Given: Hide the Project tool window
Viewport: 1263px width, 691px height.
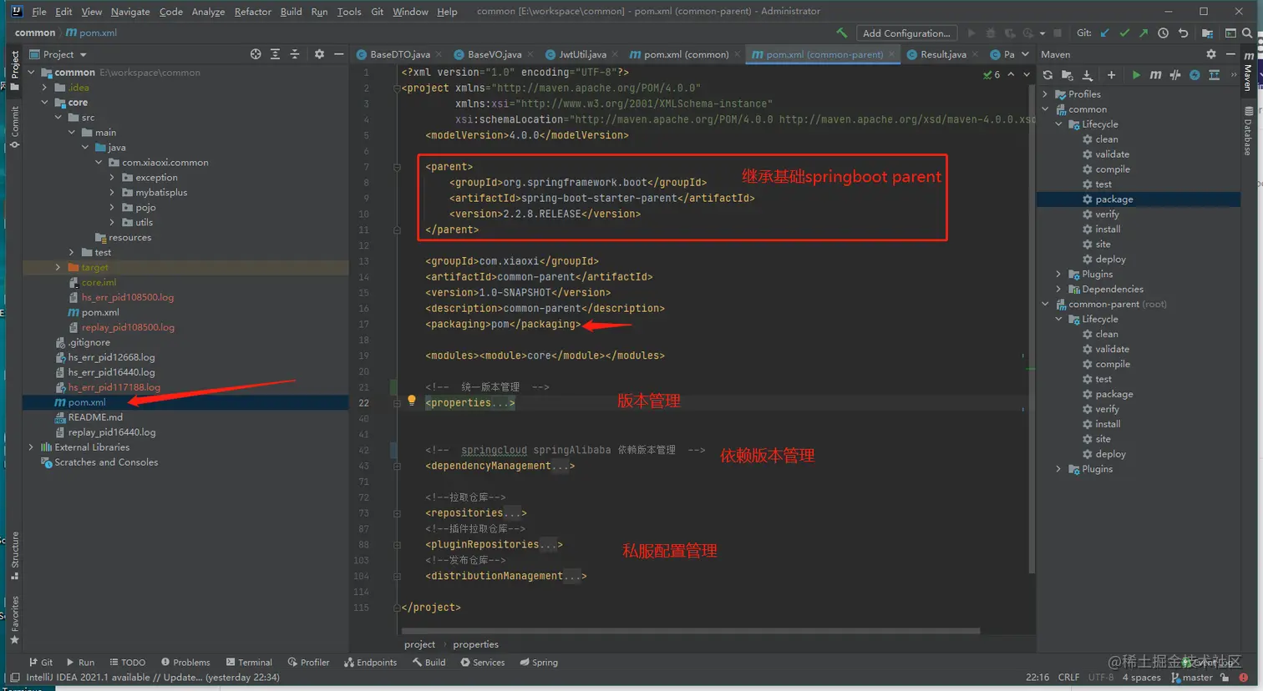Looking at the screenshot, I should (x=338, y=54).
